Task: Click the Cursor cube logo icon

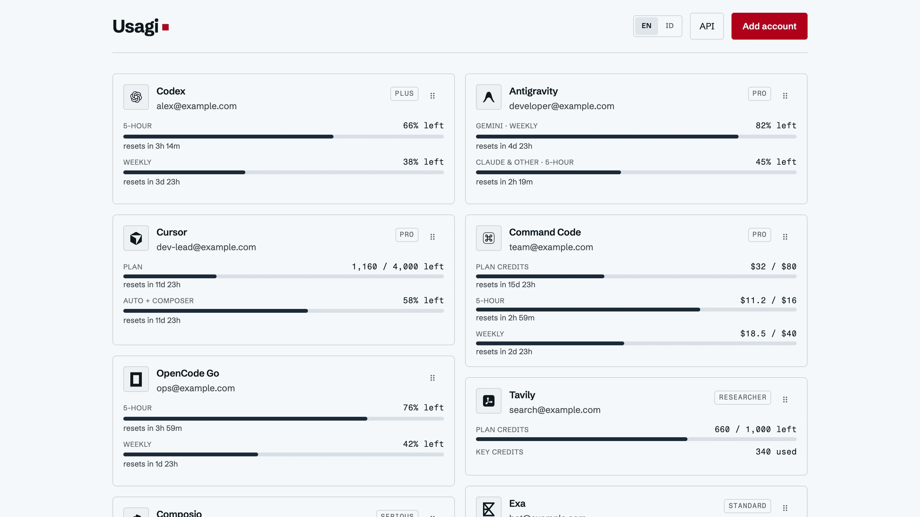Action: coord(136,238)
